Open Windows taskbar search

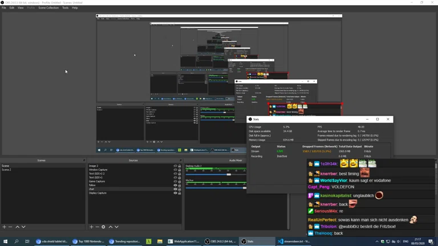16,241
